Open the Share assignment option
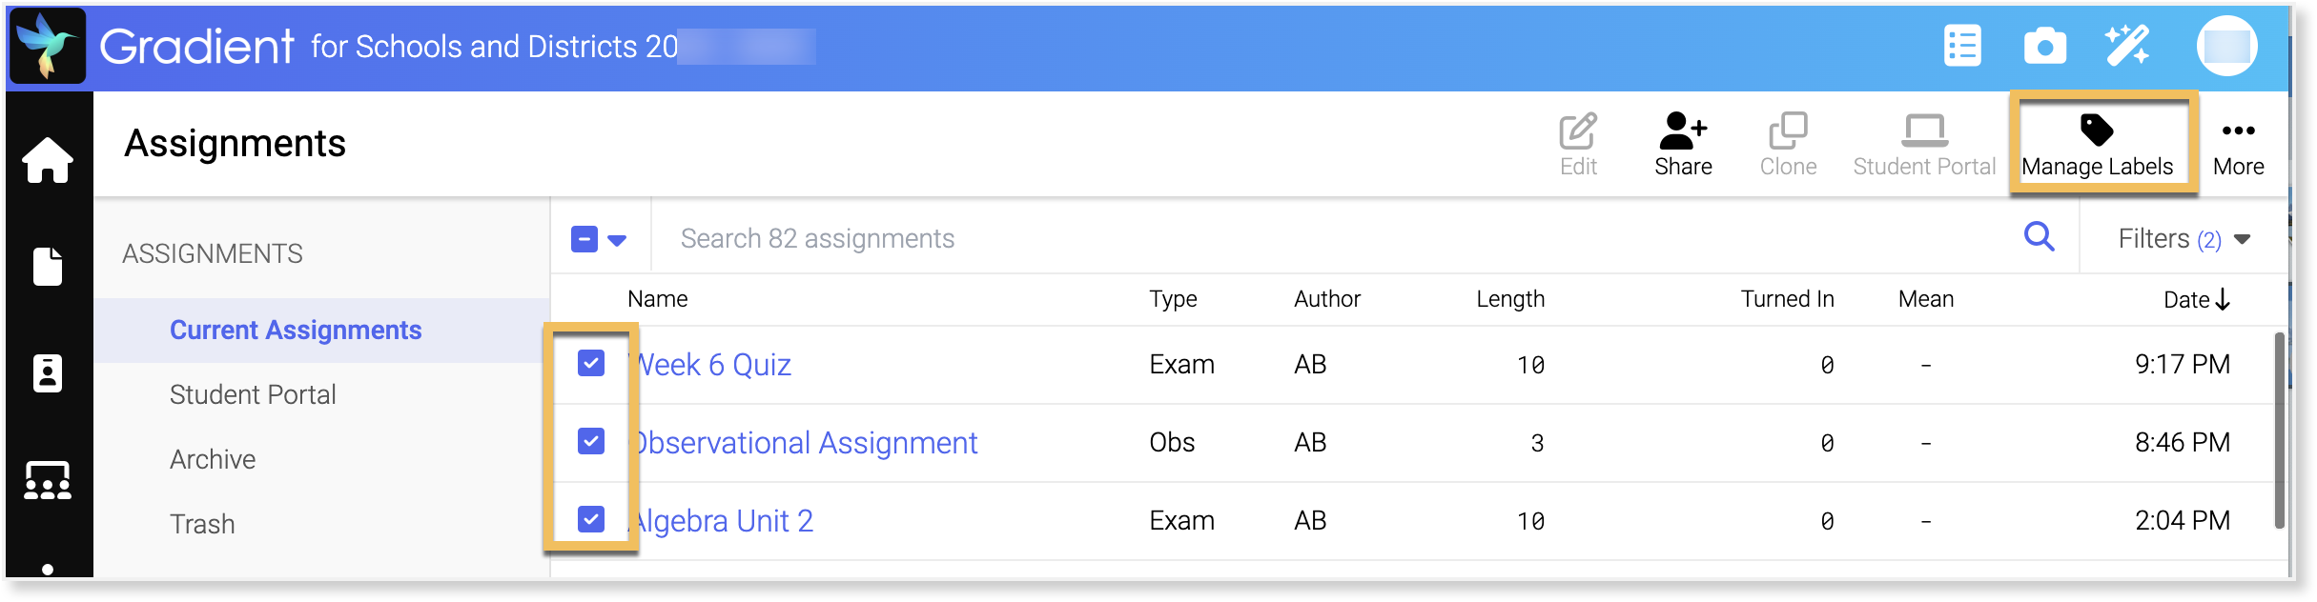 [x=1683, y=145]
